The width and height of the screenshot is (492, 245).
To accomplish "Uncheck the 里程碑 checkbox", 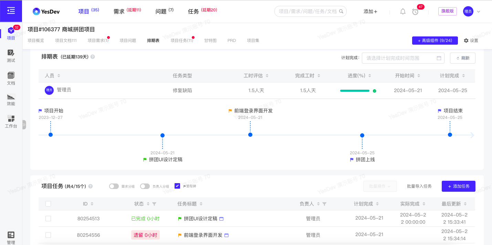I will click(x=177, y=186).
